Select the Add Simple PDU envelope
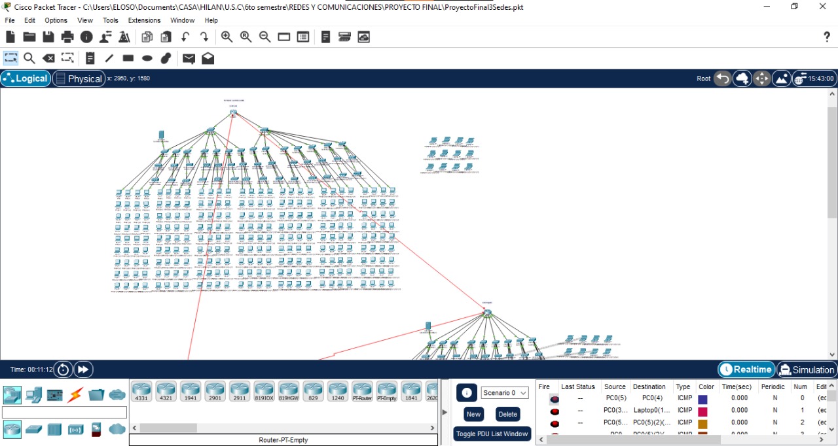The height and width of the screenshot is (446, 838). coord(189,58)
